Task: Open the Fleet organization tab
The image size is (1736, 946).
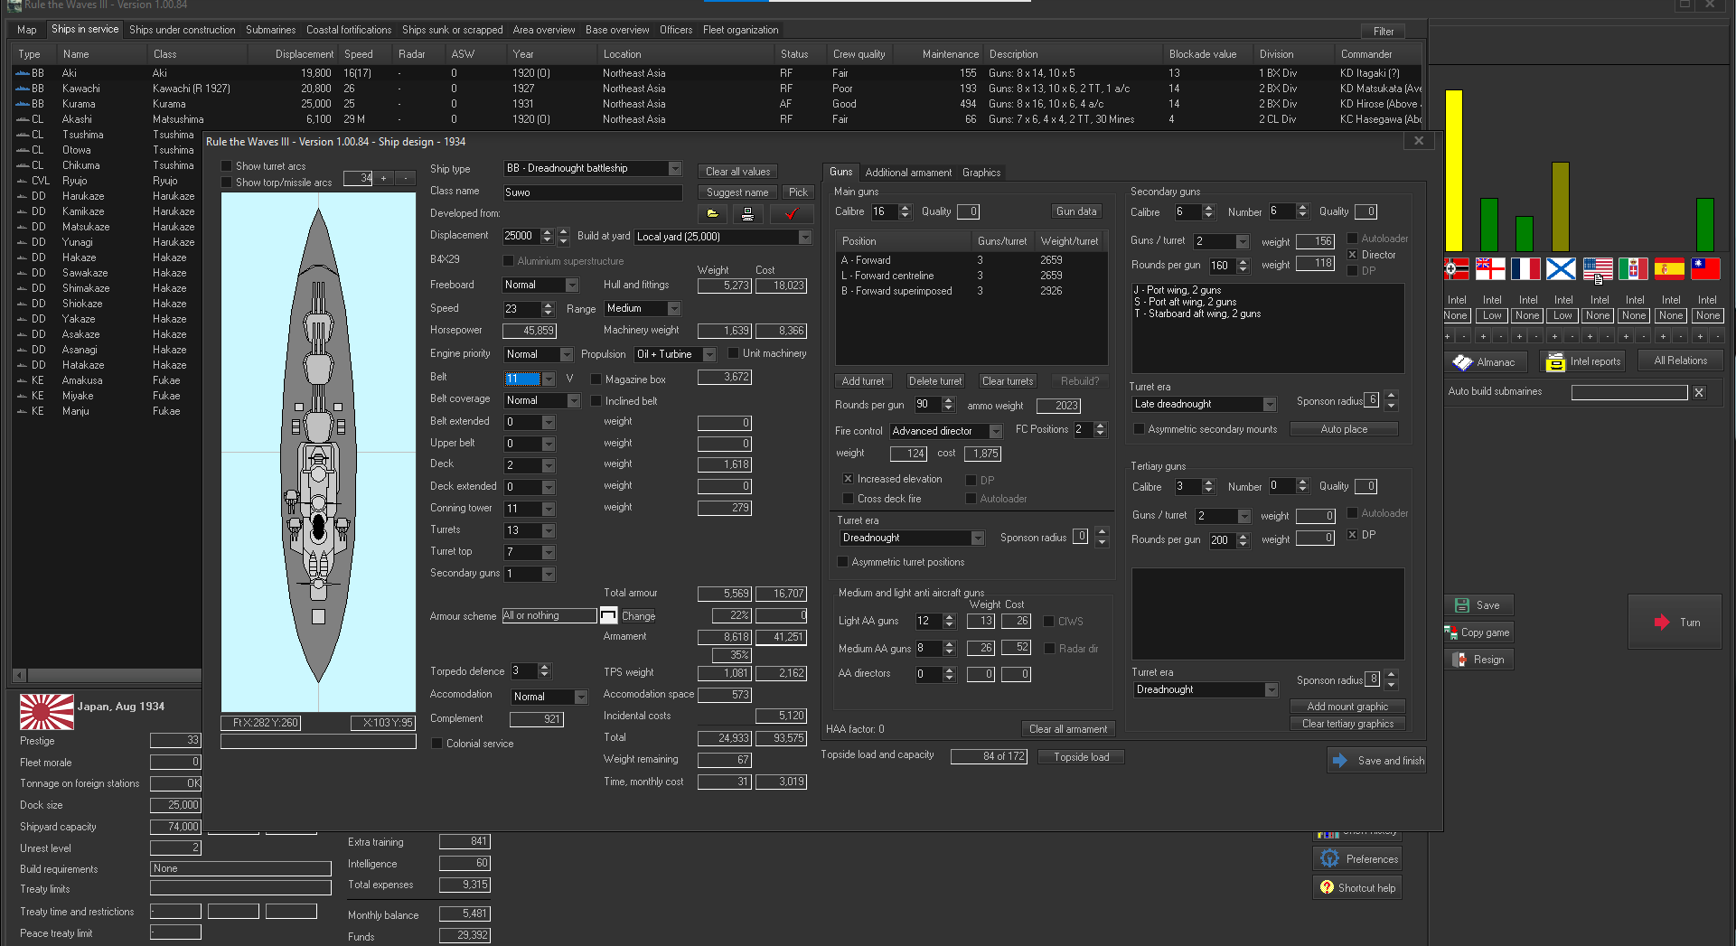Action: (740, 30)
